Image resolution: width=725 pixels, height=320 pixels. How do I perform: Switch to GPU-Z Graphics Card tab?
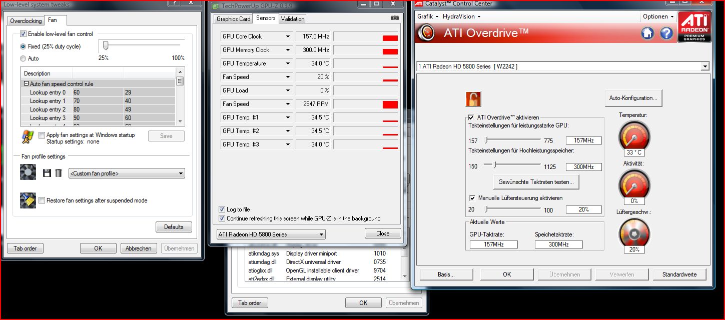[x=233, y=19]
